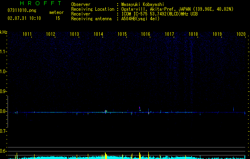Click the 1013 time axis label

(74, 34)
